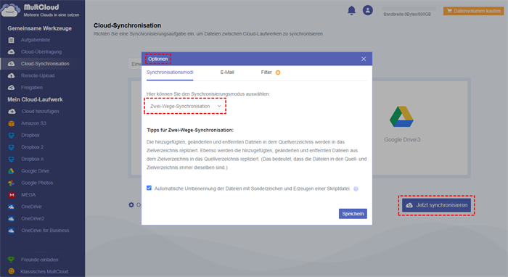
Task: Click Tipps für Zwei-Wege-Synchronisation heading
Action: pos(190,130)
